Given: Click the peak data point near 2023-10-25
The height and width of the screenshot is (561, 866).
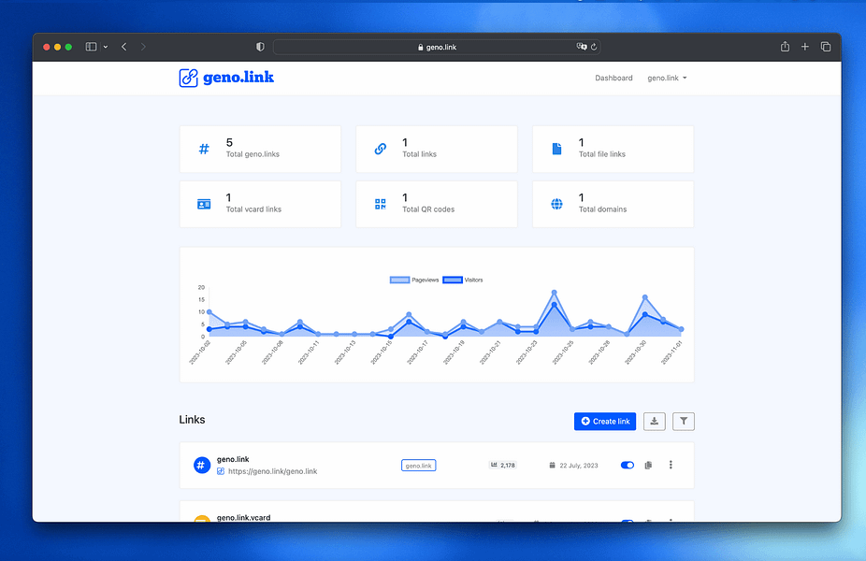Looking at the screenshot, I should point(554,293).
